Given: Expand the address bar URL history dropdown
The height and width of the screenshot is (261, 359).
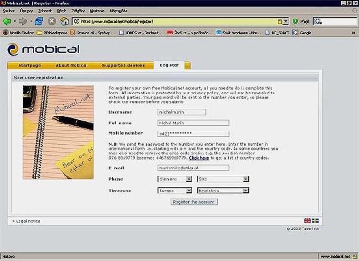Looking at the screenshot, I should tap(286, 22).
